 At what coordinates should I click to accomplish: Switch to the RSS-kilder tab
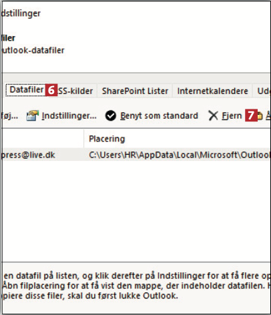75,91
